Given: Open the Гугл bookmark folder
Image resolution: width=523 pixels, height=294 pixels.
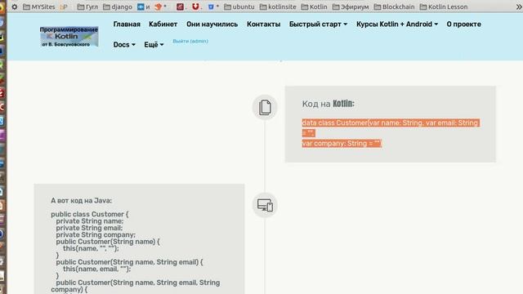Looking at the screenshot, I should [x=87, y=7].
